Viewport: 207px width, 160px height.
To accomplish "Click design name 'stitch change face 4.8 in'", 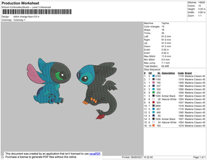I will click(26, 17).
